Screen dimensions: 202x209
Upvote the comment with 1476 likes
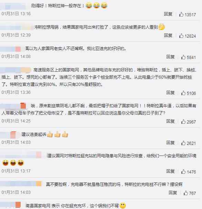point(183,171)
